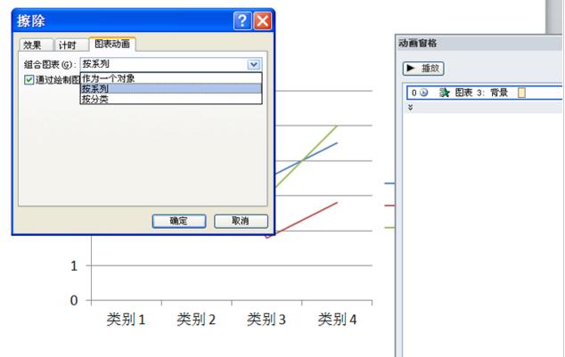The height and width of the screenshot is (357, 565).
Task: Toggle the 通过绘制图表背景 checkbox
Action: pyautogui.click(x=29, y=79)
